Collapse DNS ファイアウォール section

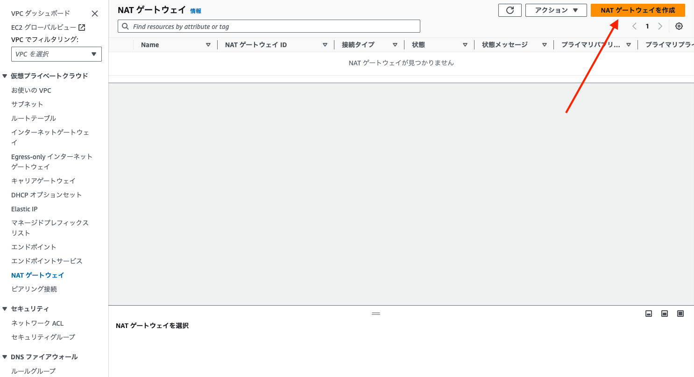pyautogui.click(x=5, y=356)
